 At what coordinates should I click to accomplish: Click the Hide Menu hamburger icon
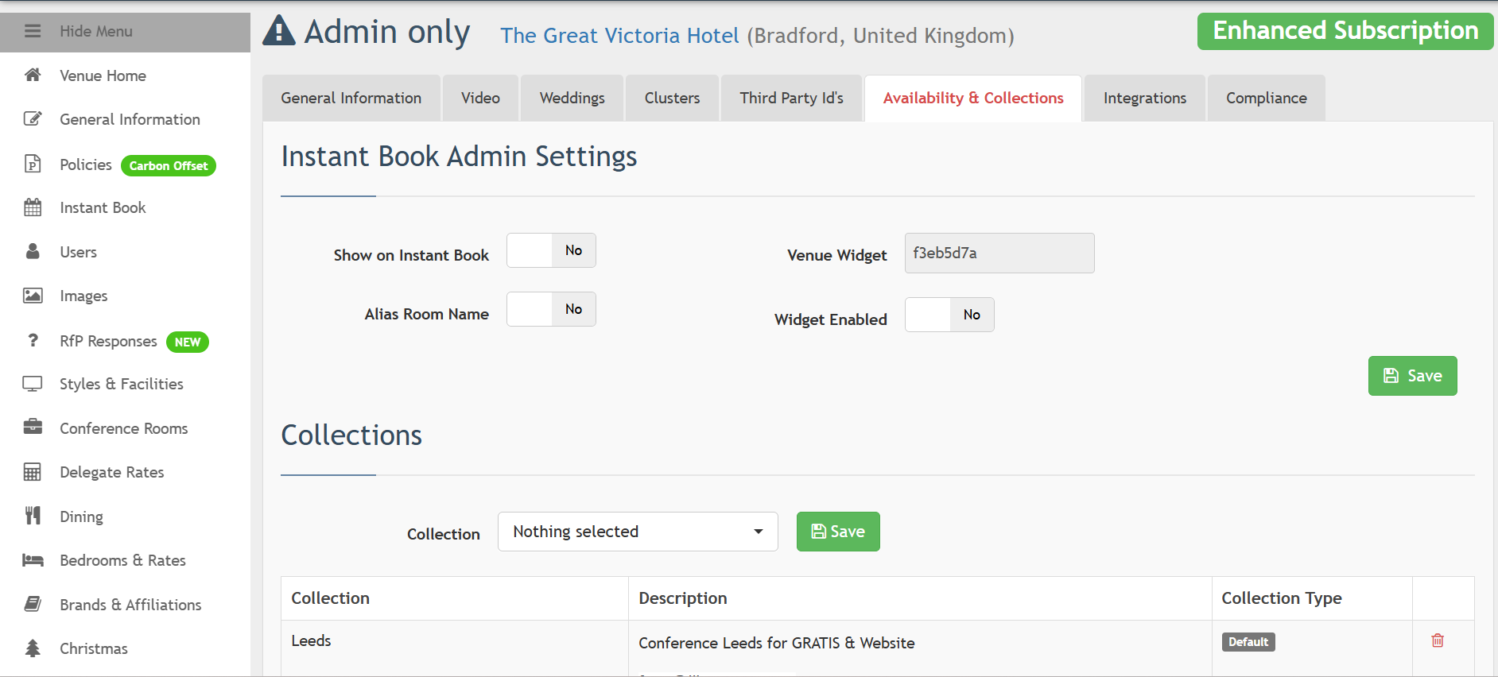pos(33,31)
